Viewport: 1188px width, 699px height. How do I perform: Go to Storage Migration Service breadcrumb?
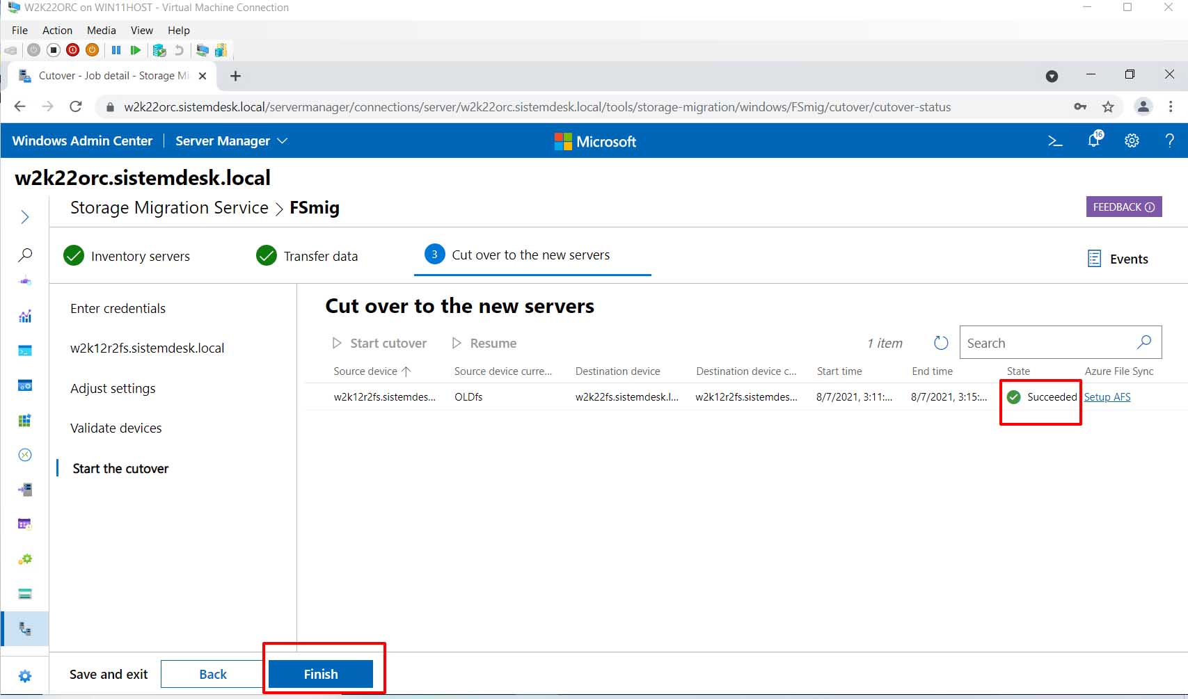(169, 207)
